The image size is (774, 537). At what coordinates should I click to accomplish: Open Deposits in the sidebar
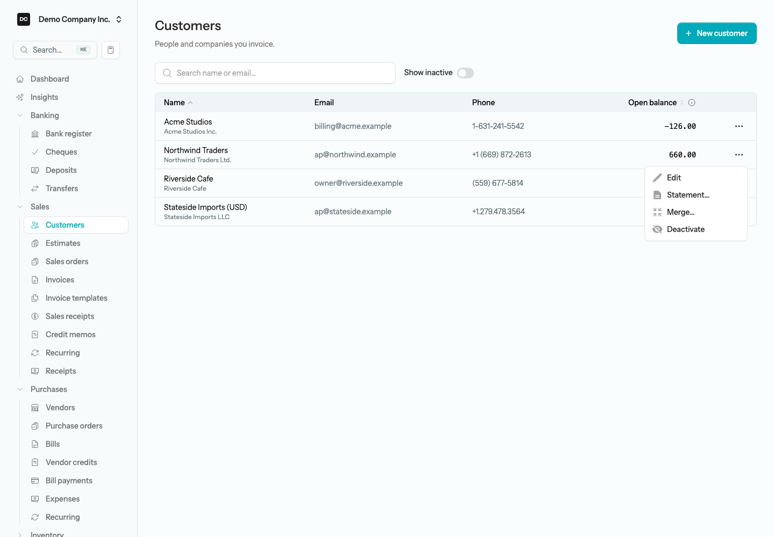pos(76,170)
